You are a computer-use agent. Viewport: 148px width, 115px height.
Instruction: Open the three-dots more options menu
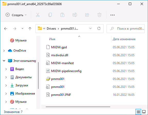tap(113, 15)
